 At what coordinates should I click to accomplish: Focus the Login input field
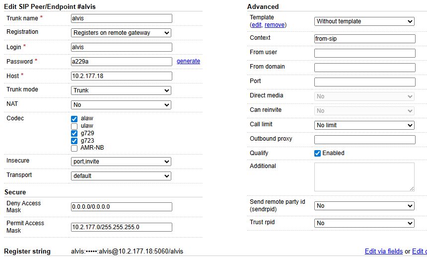[x=122, y=47]
